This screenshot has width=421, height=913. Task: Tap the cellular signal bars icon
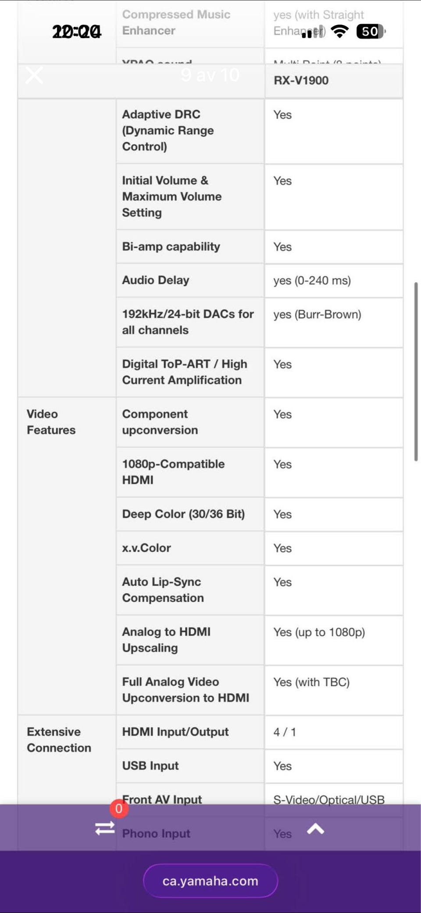coord(312,32)
